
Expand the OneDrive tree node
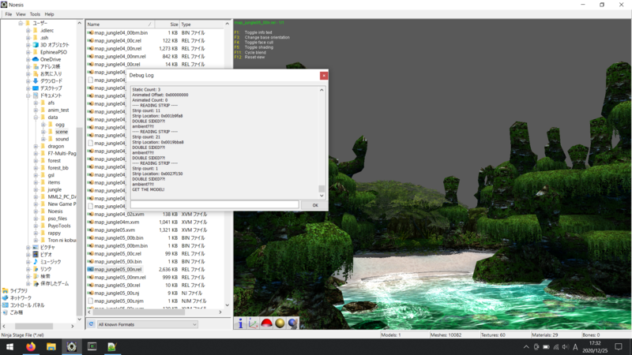pos(28,59)
